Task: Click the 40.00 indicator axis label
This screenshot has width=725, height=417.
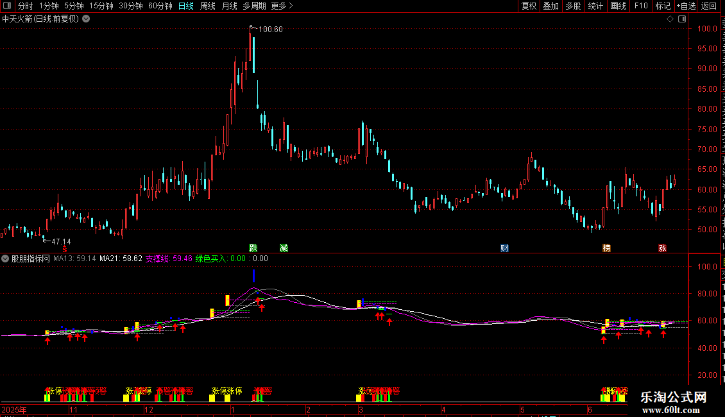Action: (708, 348)
